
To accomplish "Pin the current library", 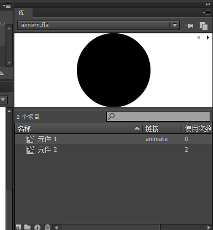I will tap(189, 26).
